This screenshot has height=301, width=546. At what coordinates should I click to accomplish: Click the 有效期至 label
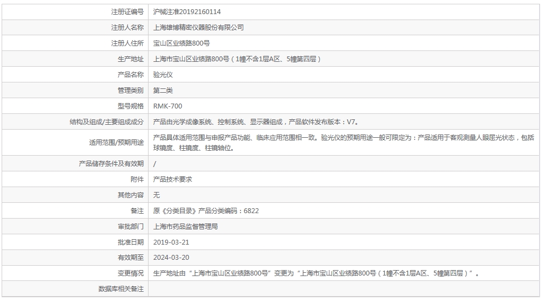click(x=131, y=258)
